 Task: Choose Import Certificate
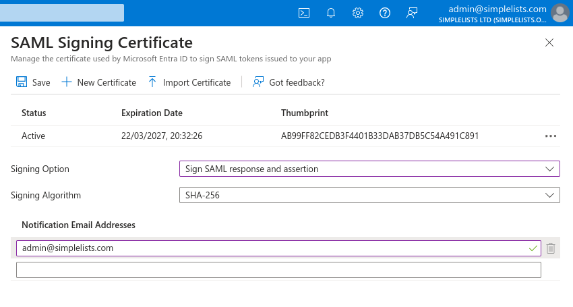[x=189, y=82]
